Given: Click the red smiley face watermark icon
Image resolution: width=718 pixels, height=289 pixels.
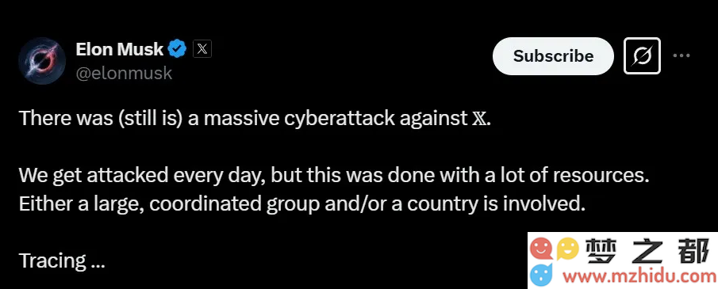Looking at the screenshot, I should click(542, 249).
